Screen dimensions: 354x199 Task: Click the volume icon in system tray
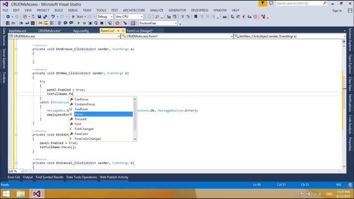coord(320,194)
